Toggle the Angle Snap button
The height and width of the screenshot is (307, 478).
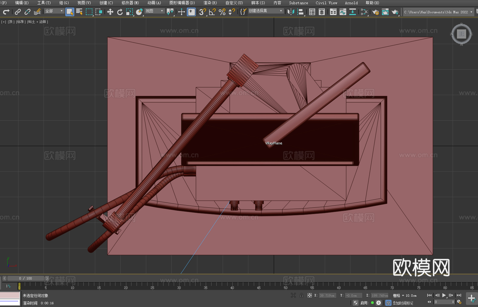click(x=212, y=12)
